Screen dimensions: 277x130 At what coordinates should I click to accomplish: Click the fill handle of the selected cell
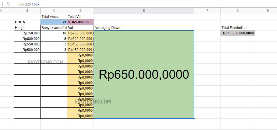(194, 118)
